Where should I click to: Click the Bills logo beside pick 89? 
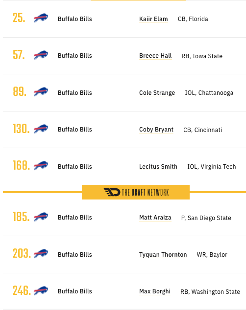click(41, 92)
